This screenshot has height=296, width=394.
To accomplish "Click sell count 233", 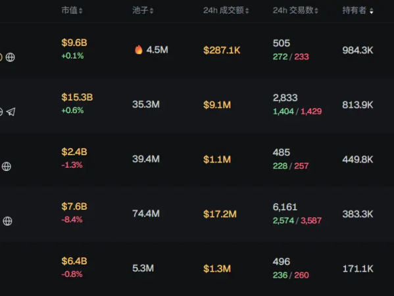I will tap(301, 57).
